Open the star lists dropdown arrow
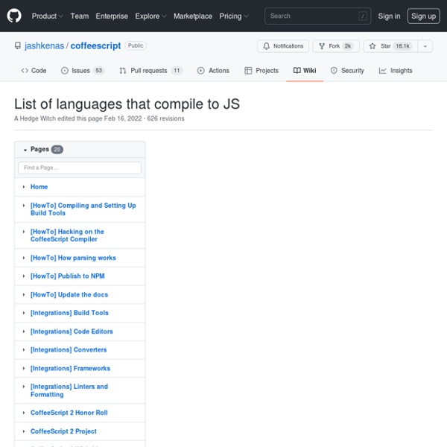447x447 pixels. click(425, 46)
